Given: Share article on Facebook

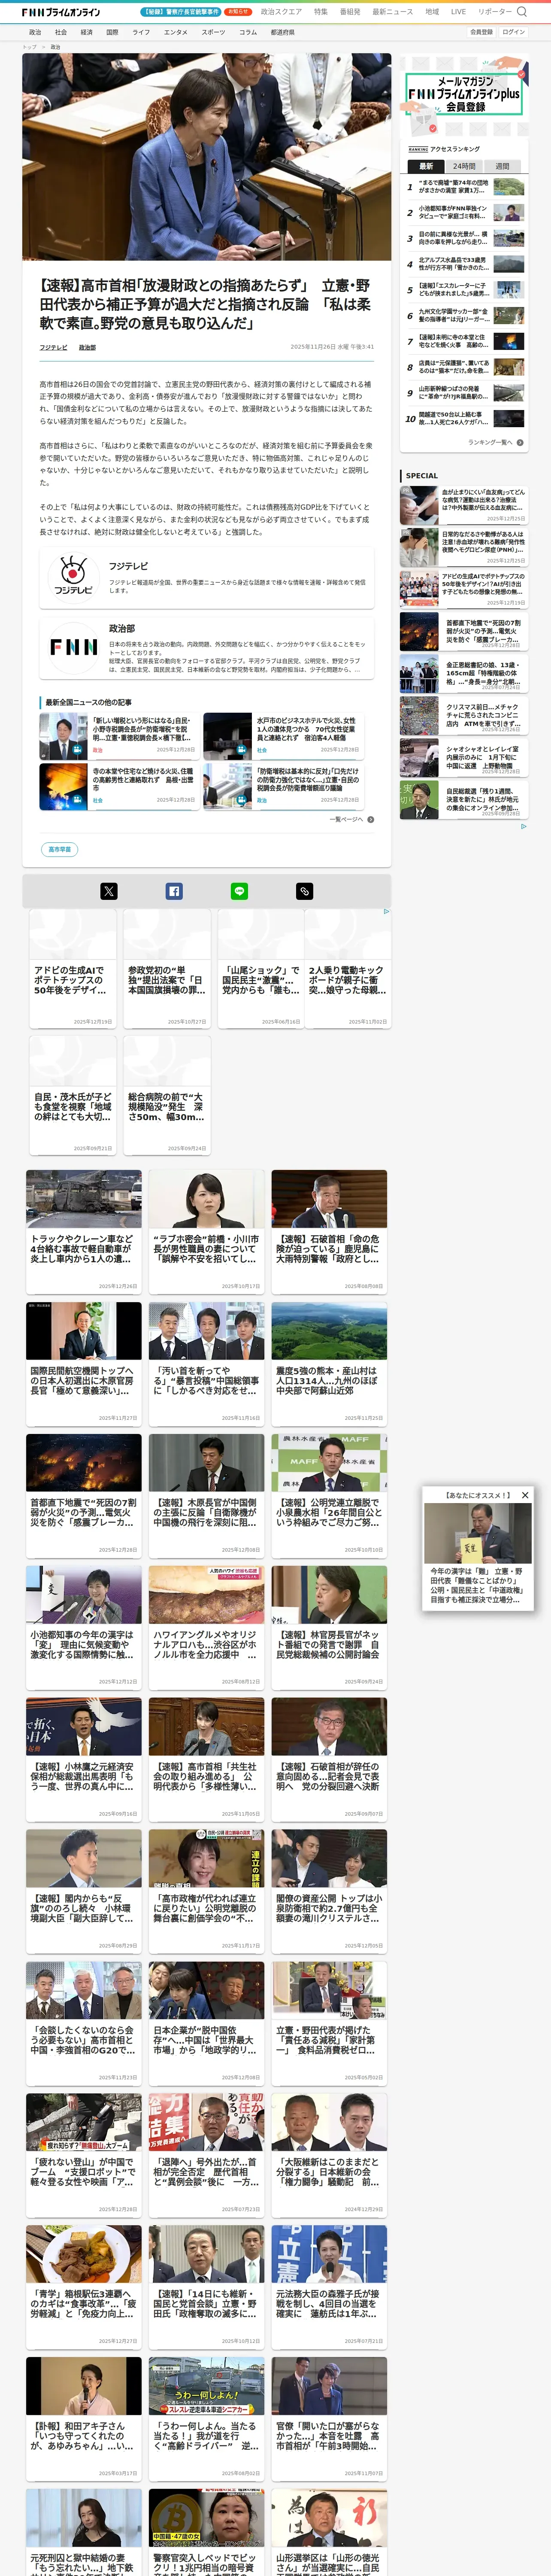Looking at the screenshot, I should pyautogui.click(x=174, y=891).
